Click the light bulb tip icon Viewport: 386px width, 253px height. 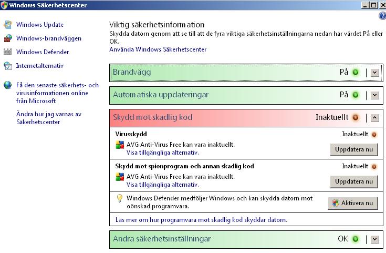[120, 198]
